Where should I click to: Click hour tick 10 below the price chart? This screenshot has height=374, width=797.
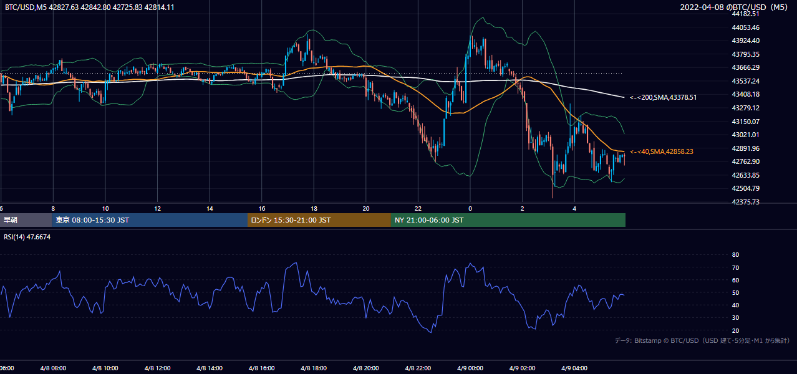(x=105, y=209)
